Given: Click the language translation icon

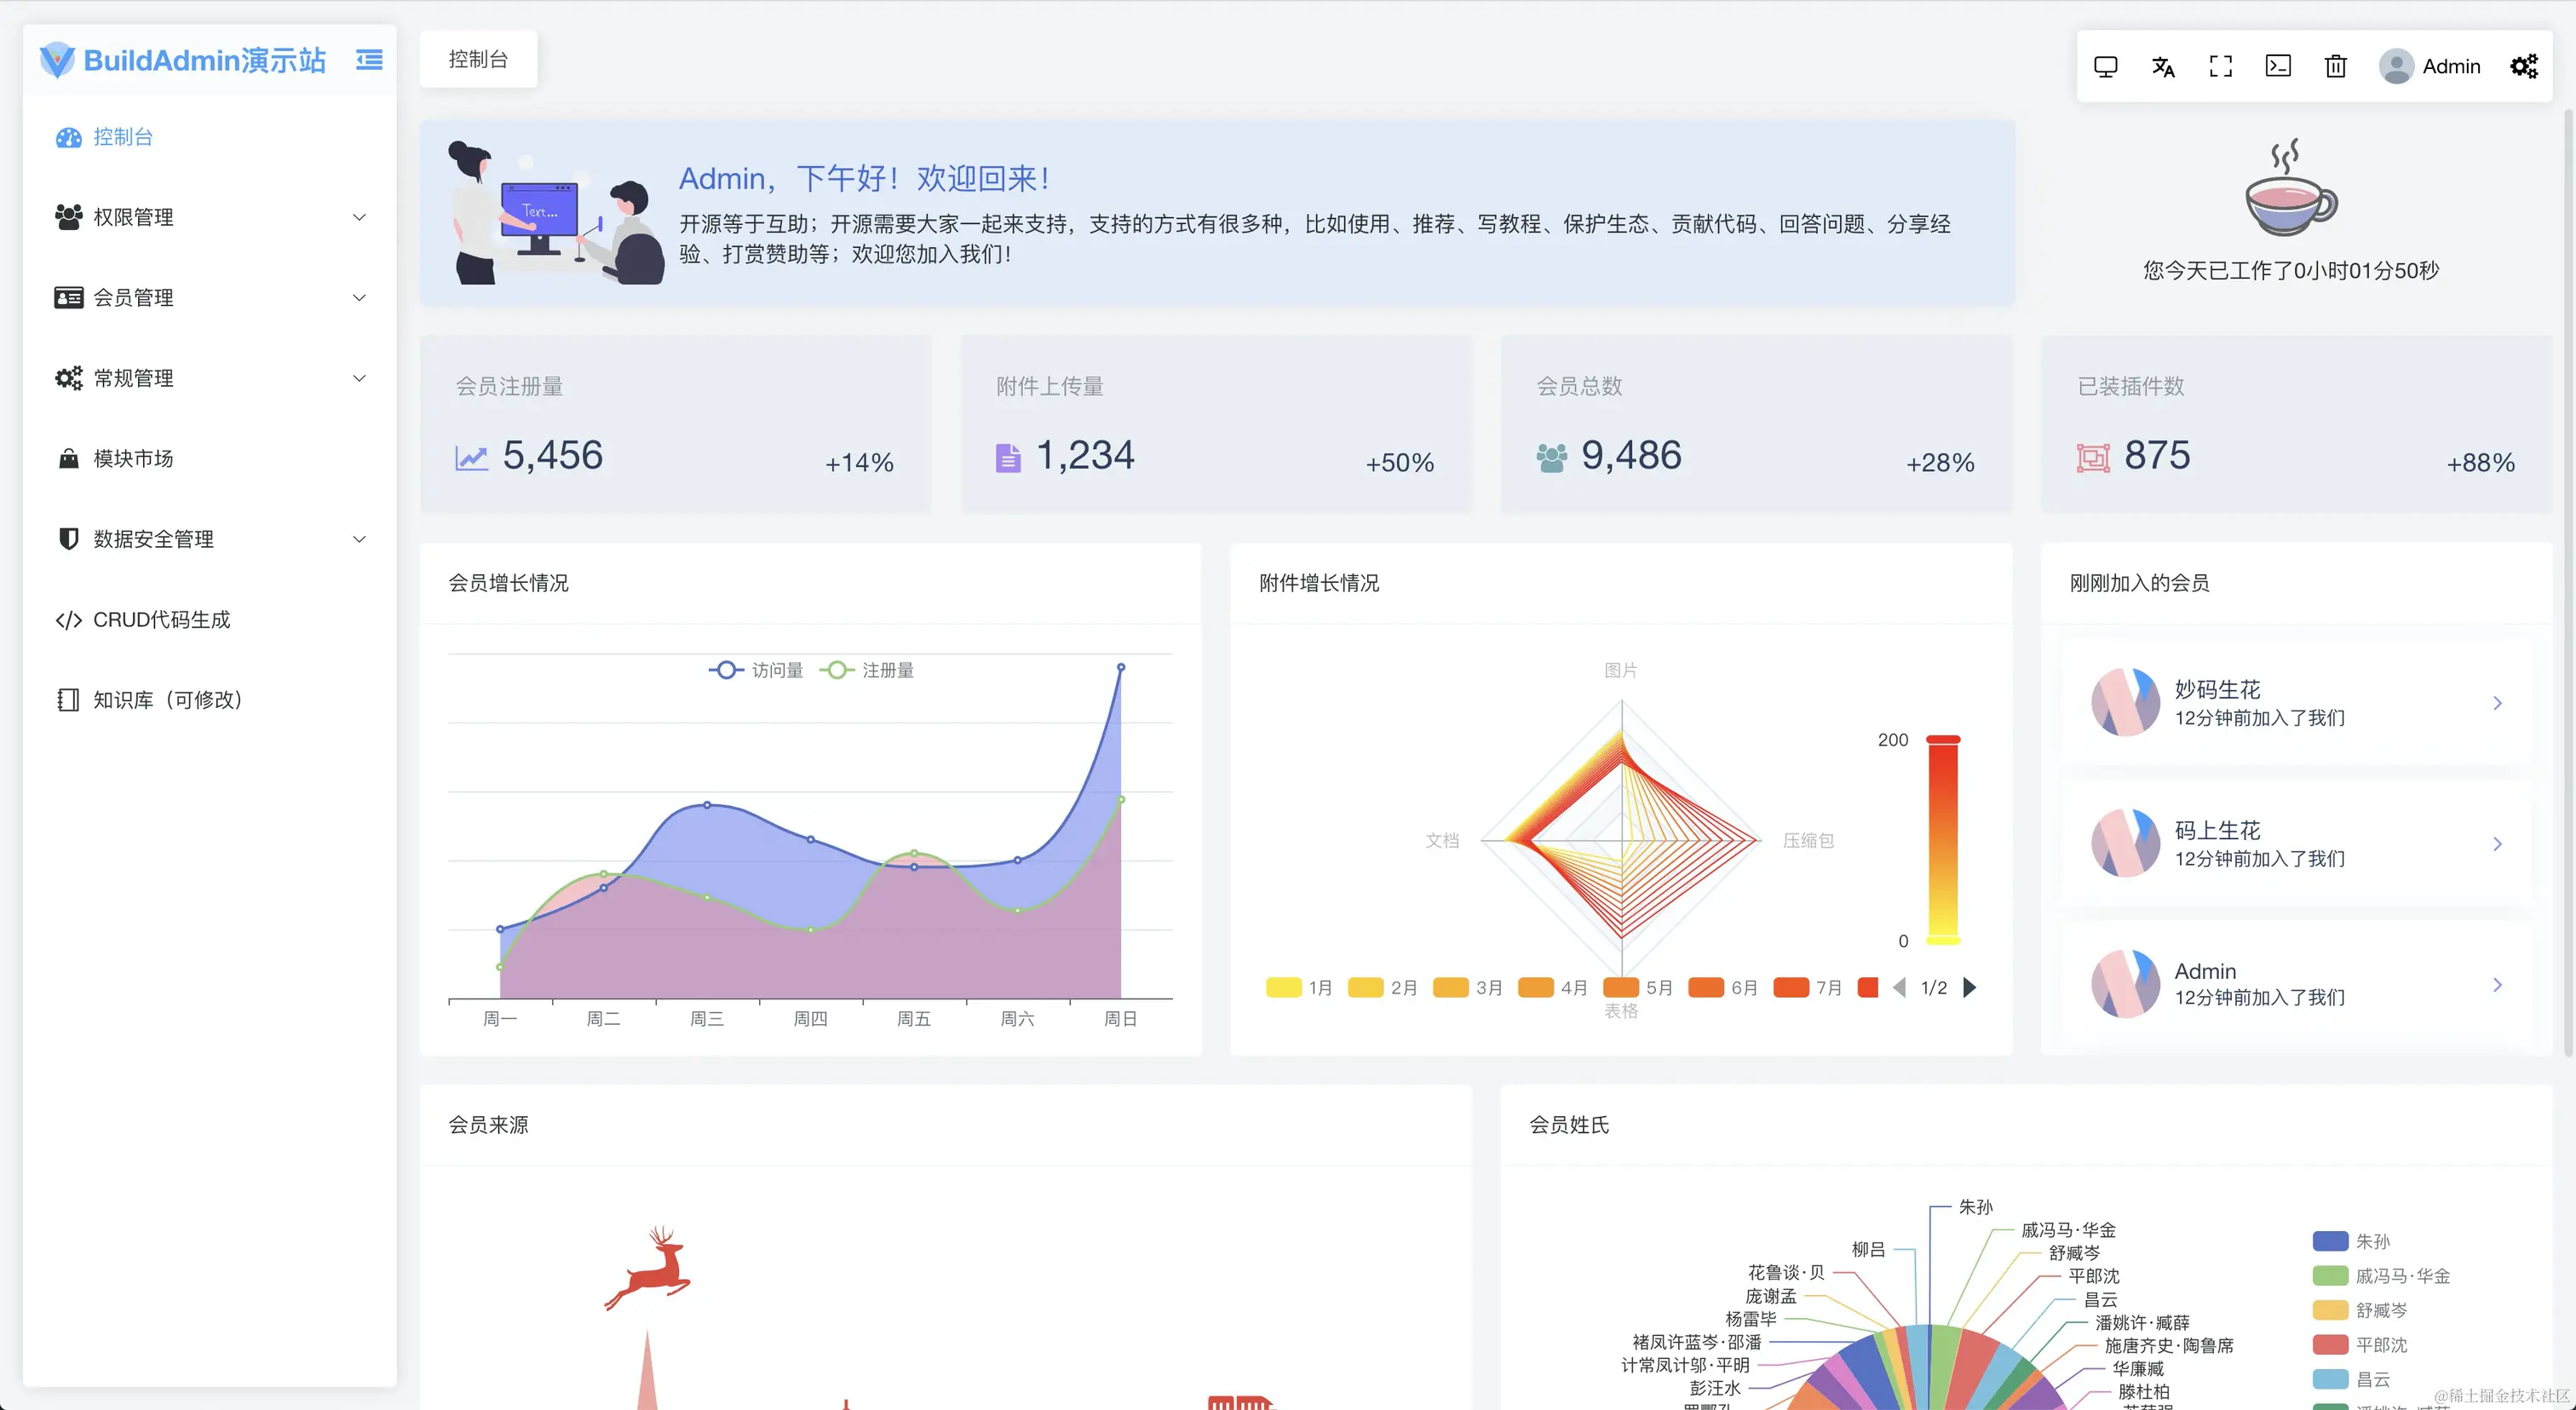Looking at the screenshot, I should (2163, 67).
